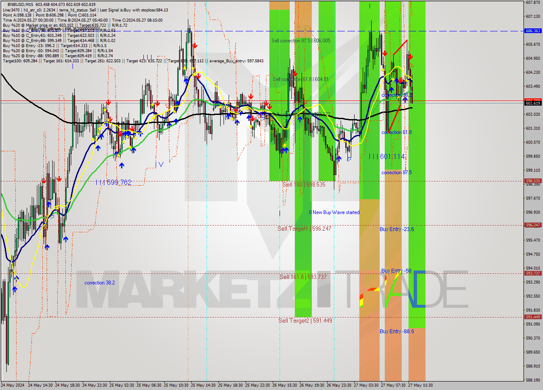Click the '27 May 07:30' time axis label
This screenshot has width=543, height=390.
pos(393,385)
